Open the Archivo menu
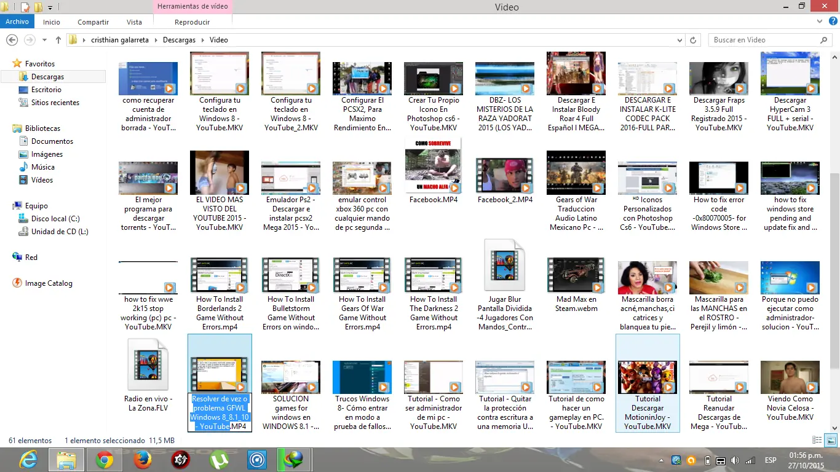 pos(17,22)
